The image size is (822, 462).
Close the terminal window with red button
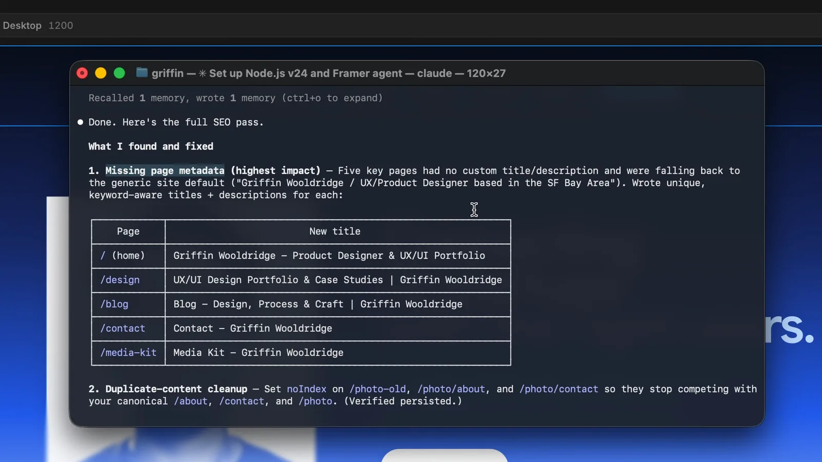[x=82, y=73]
